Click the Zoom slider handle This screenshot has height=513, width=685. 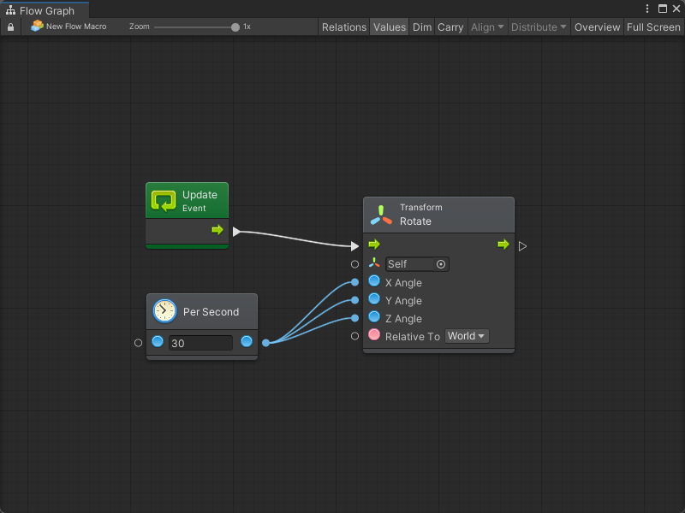tap(235, 27)
